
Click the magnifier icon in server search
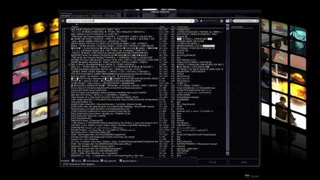[x=257, y=21]
